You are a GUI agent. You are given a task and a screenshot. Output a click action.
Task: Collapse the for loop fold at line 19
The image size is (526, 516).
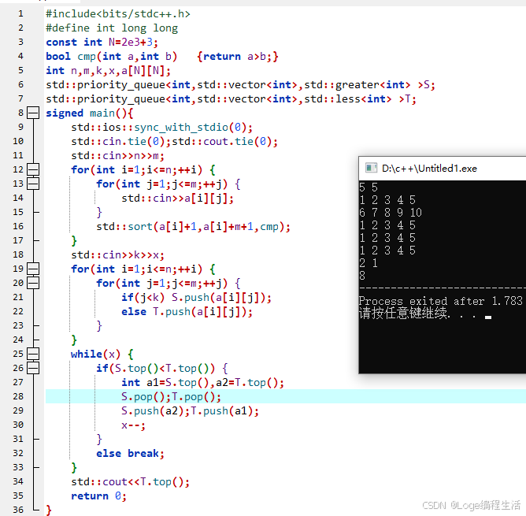coord(33,269)
